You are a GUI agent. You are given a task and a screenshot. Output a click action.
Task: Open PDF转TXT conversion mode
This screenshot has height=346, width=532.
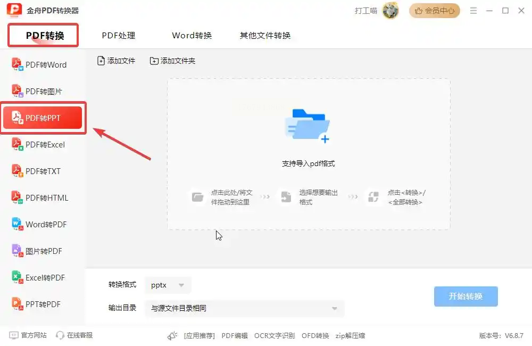(x=36, y=171)
